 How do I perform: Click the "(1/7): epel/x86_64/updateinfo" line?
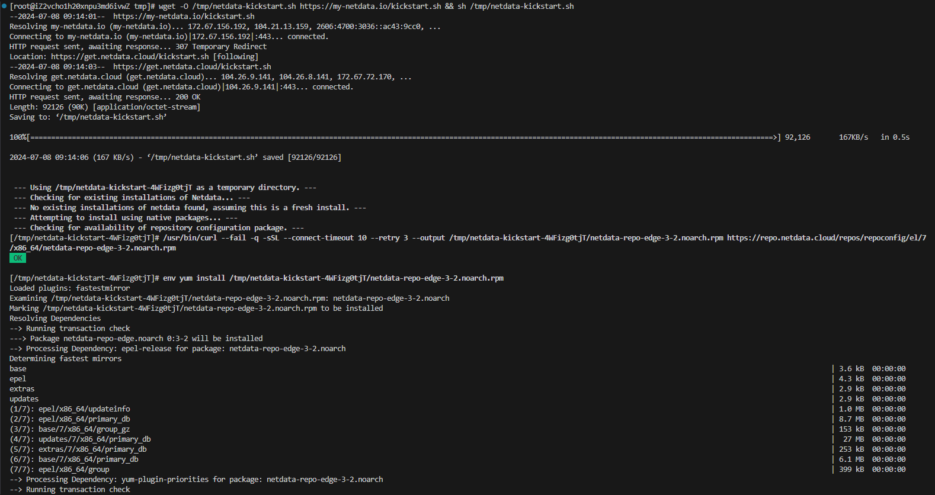(x=70, y=409)
